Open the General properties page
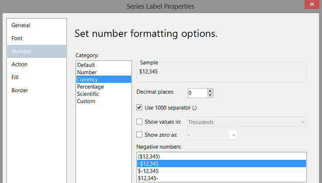Screen dimensions: 322x183 (21, 25)
